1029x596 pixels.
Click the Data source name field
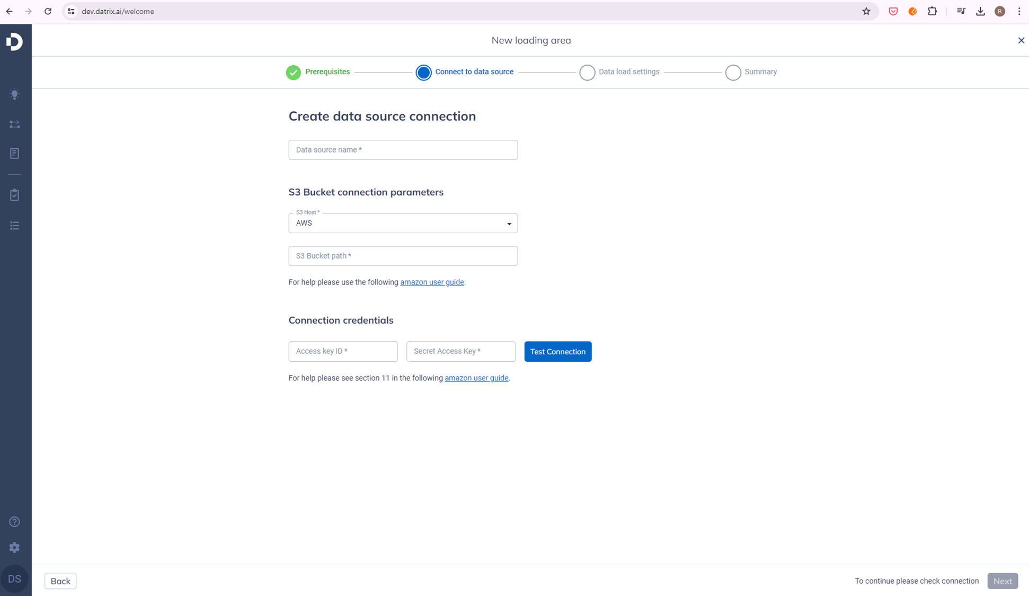pos(403,150)
